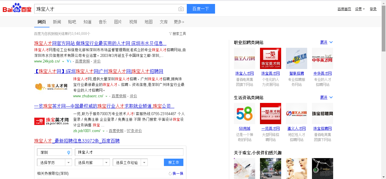
Task: Click the 深圳 city input field
Action: click(x=54, y=152)
